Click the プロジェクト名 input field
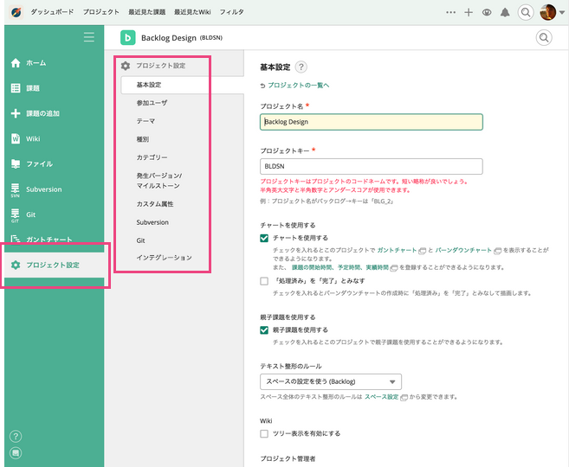The image size is (569, 467). pos(372,122)
